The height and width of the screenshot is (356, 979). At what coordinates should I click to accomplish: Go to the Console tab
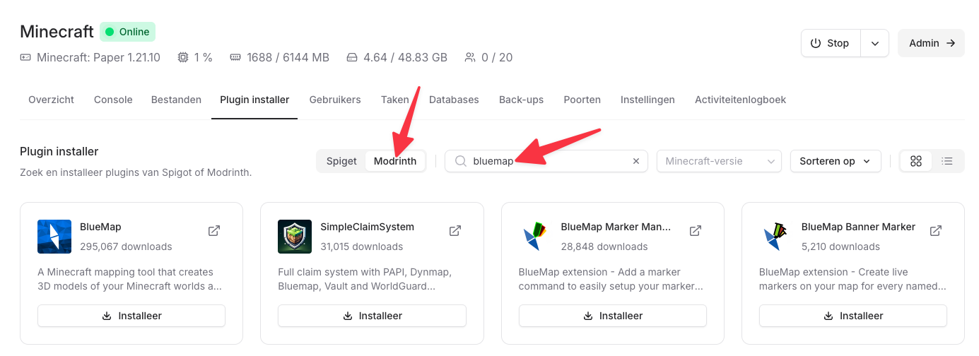click(113, 100)
